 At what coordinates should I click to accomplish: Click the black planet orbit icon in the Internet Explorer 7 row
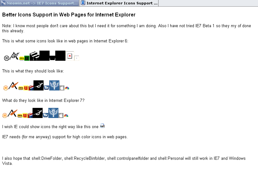point(38,113)
